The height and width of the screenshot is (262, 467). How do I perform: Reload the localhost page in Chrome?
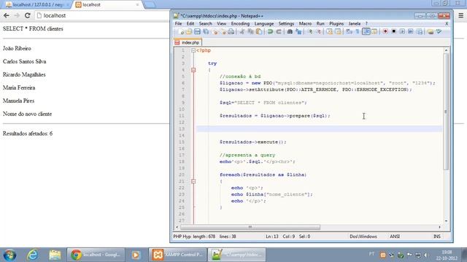28,15
